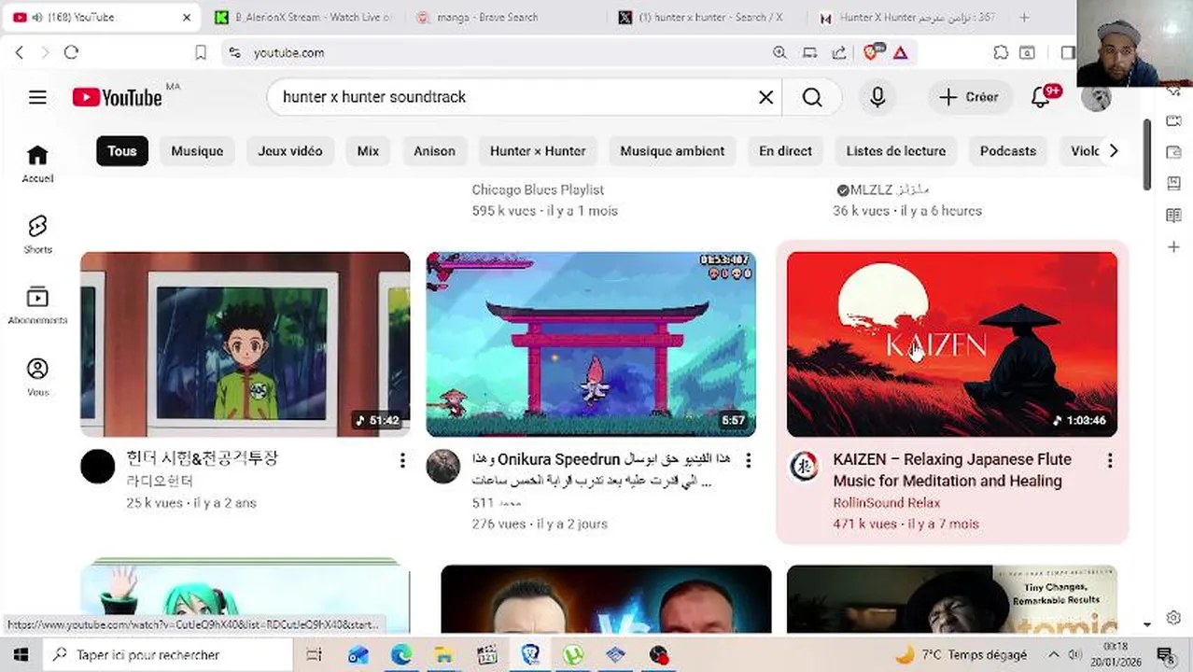Image resolution: width=1193 pixels, height=672 pixels.
Task: Select the Tous filter chip
Action: pyautogui.click(x=122, y=151)
